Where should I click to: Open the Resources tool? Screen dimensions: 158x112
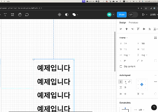coord(12,15)
